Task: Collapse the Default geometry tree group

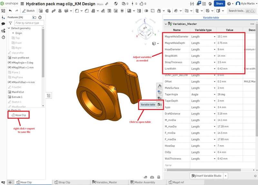Action: click(9, 28)
